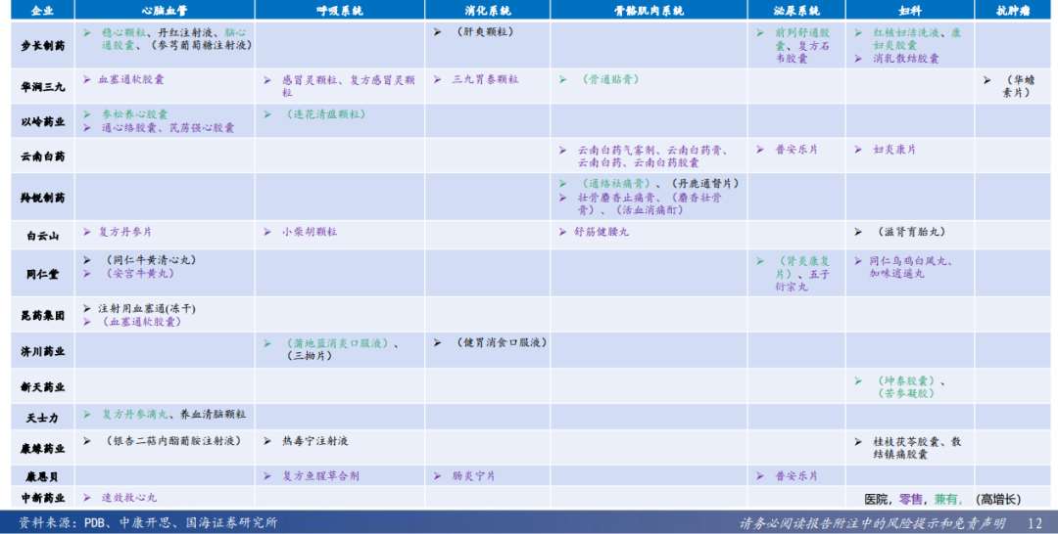Select the 新天药业 company row label
The height and width of the screenshot is (534, 1058).
pyautogui.click(x=42, y=386)
